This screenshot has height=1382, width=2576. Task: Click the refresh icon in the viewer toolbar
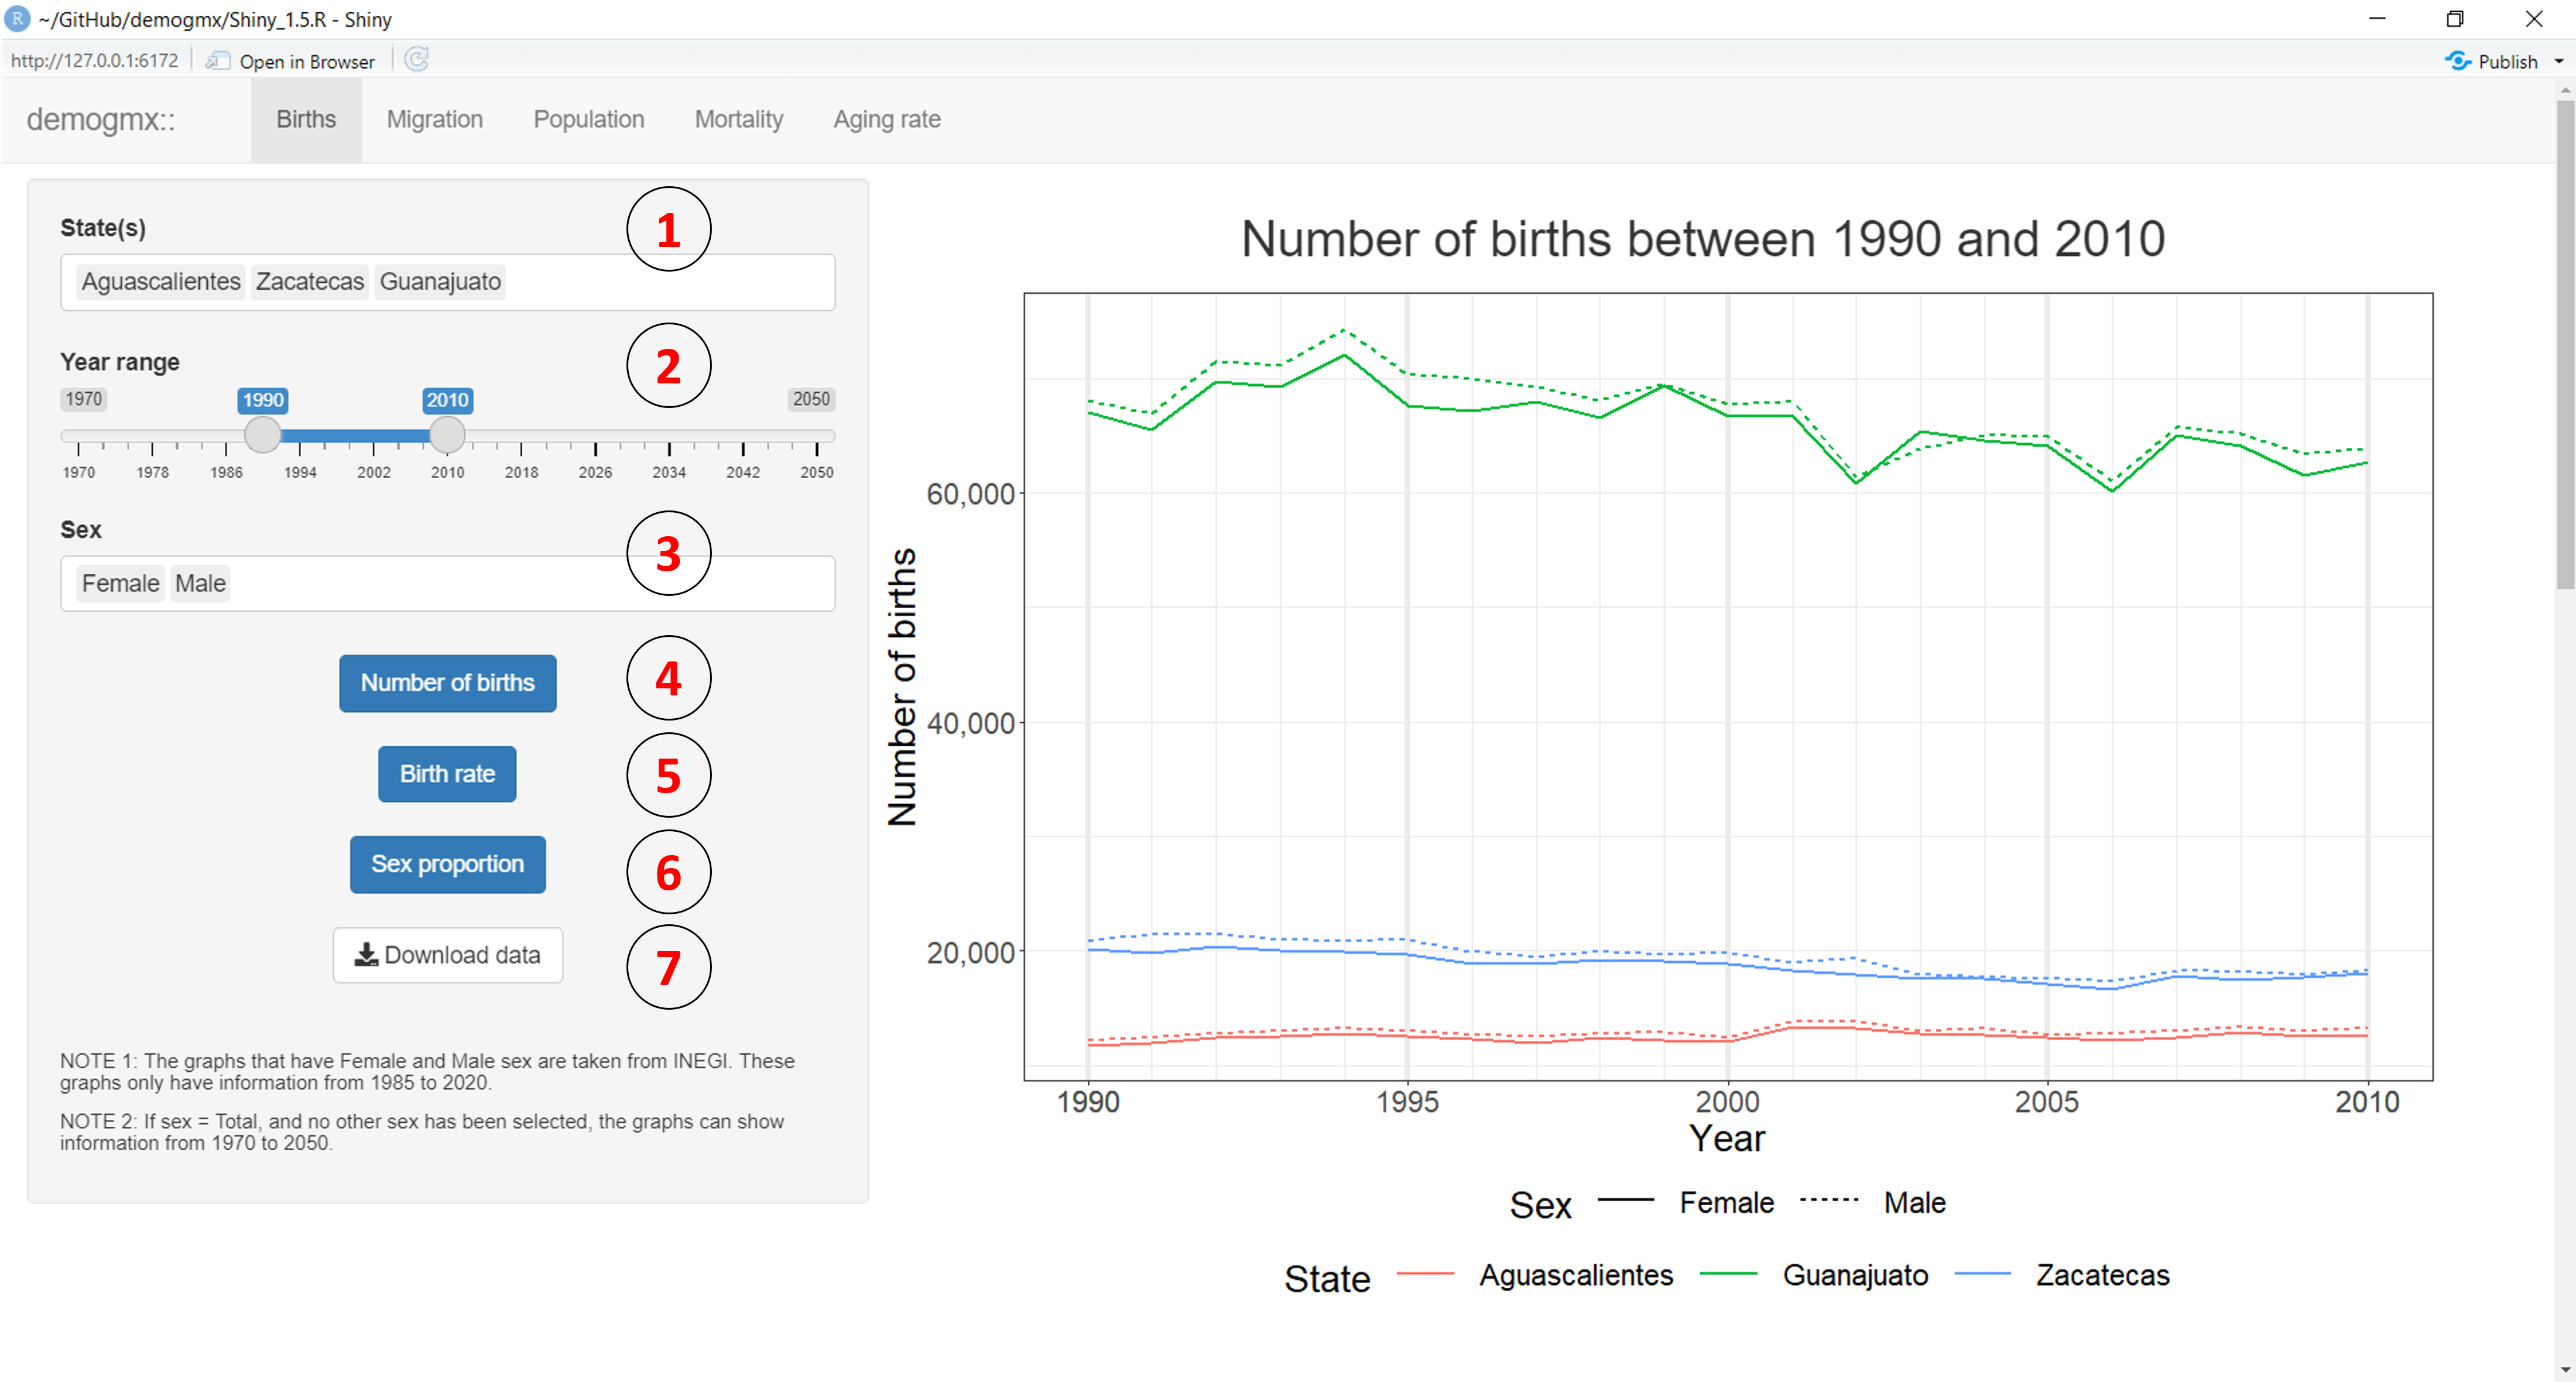pyautogui.click(x=417, y=60)
